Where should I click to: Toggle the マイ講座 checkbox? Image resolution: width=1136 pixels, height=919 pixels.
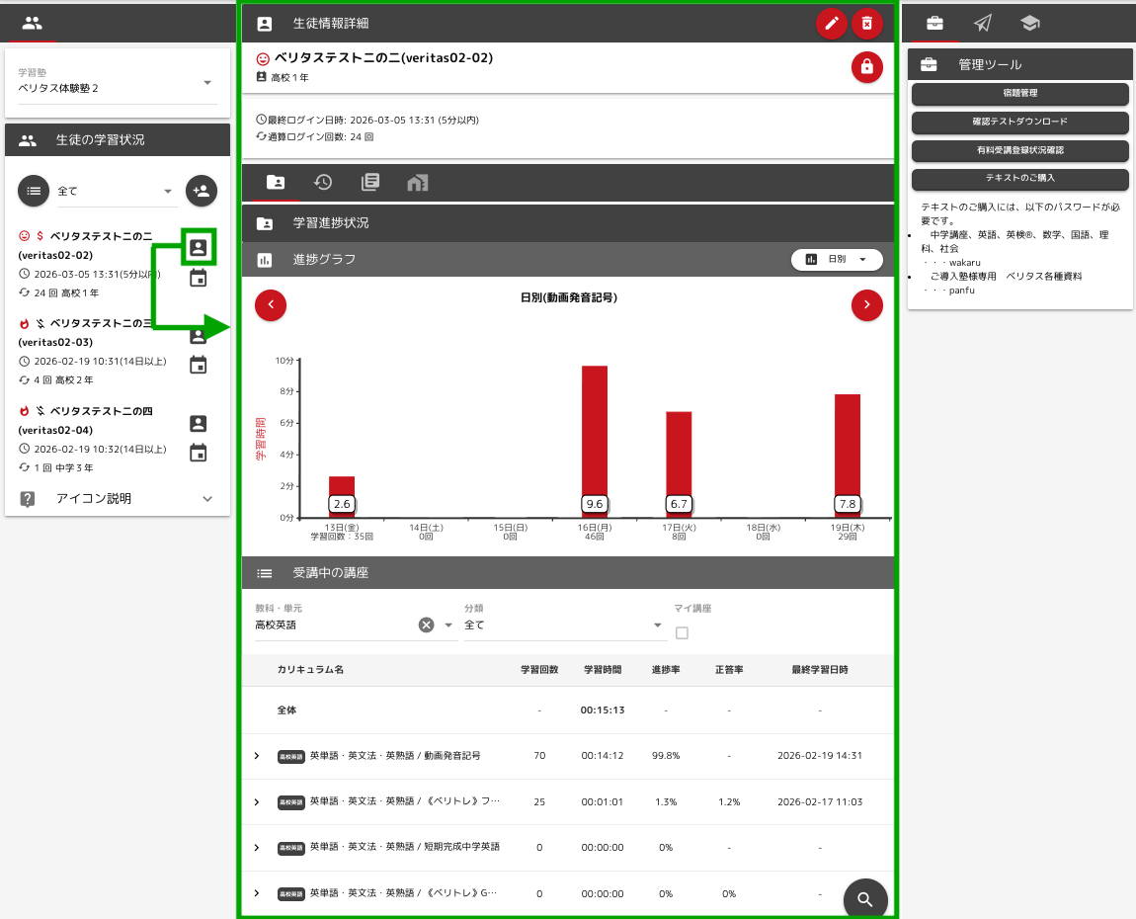point(682,632)
